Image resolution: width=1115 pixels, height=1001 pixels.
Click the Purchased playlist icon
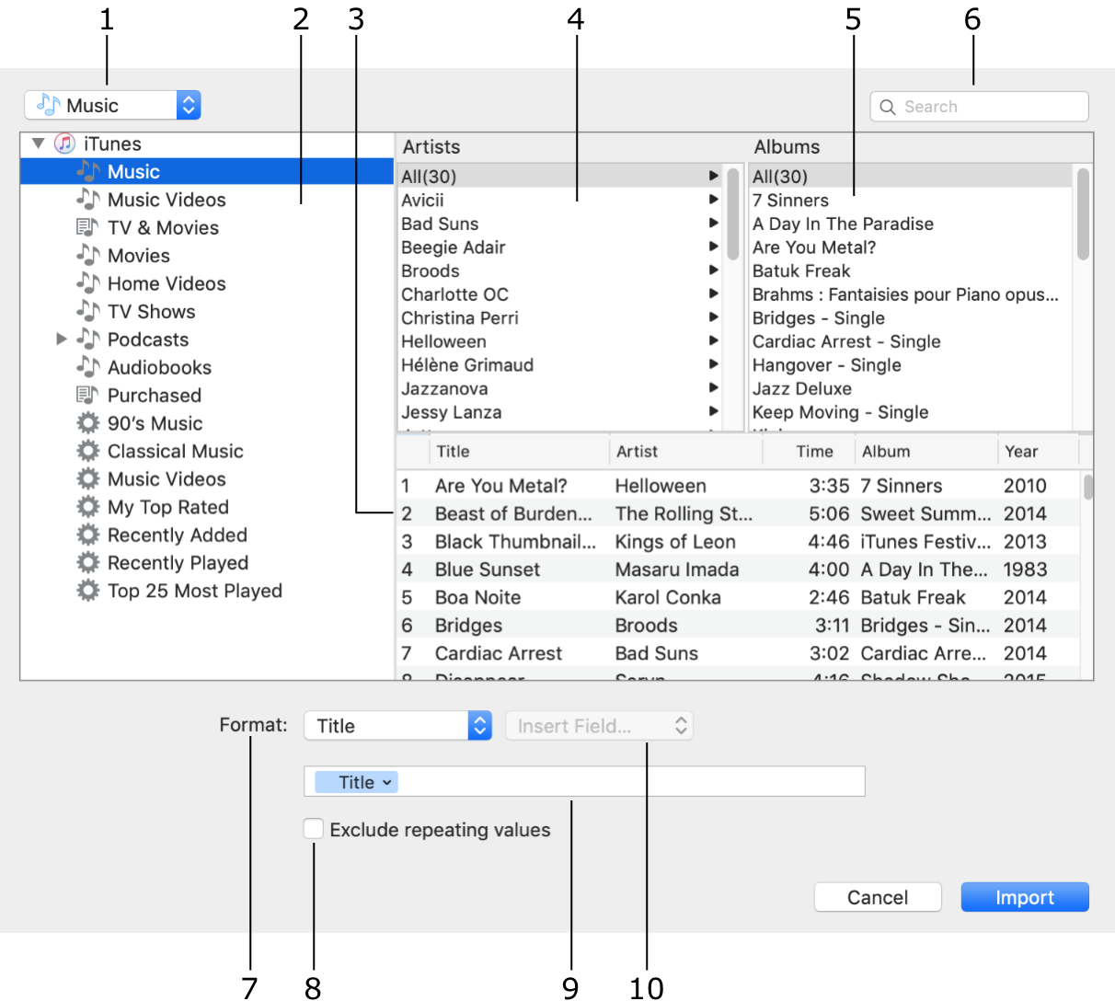click(x=87, y=395)
